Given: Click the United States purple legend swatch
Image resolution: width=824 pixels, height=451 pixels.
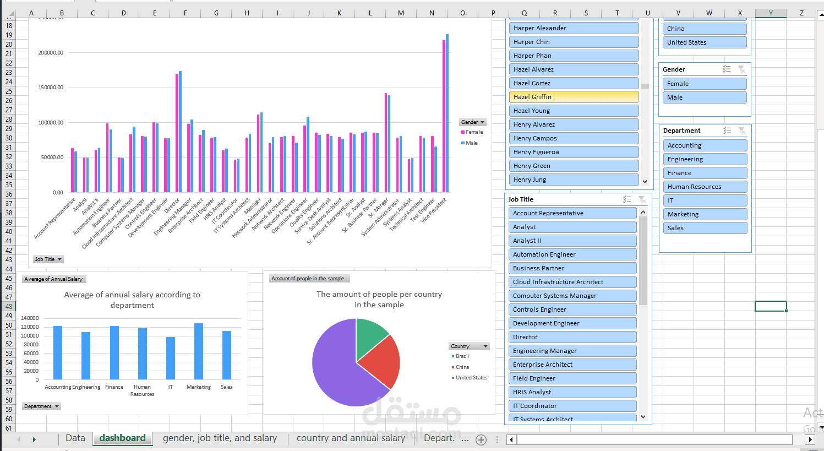Looking at the screenshot, I should [453, 378].
